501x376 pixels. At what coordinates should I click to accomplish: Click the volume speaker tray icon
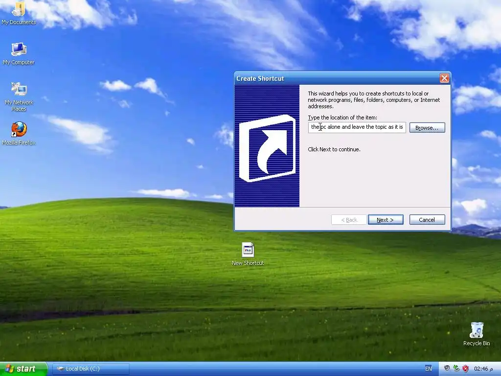coord(447,368)
